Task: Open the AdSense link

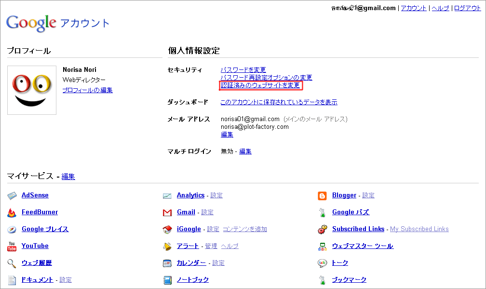Action: [x=35, y=195]
